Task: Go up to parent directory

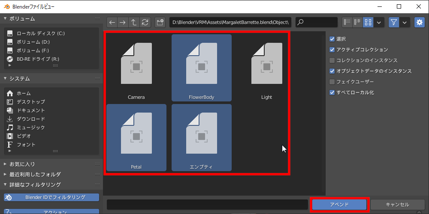Action: (134, 22)
